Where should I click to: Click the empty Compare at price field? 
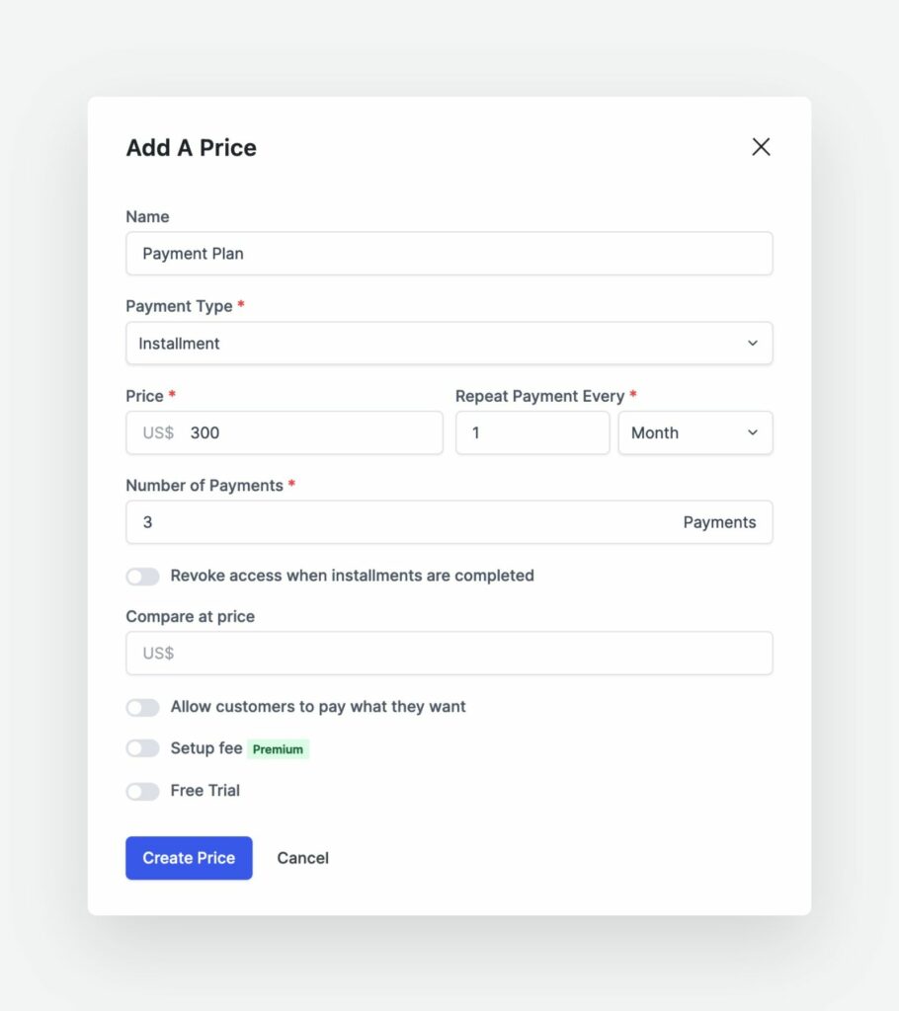(x=395, y=653)
